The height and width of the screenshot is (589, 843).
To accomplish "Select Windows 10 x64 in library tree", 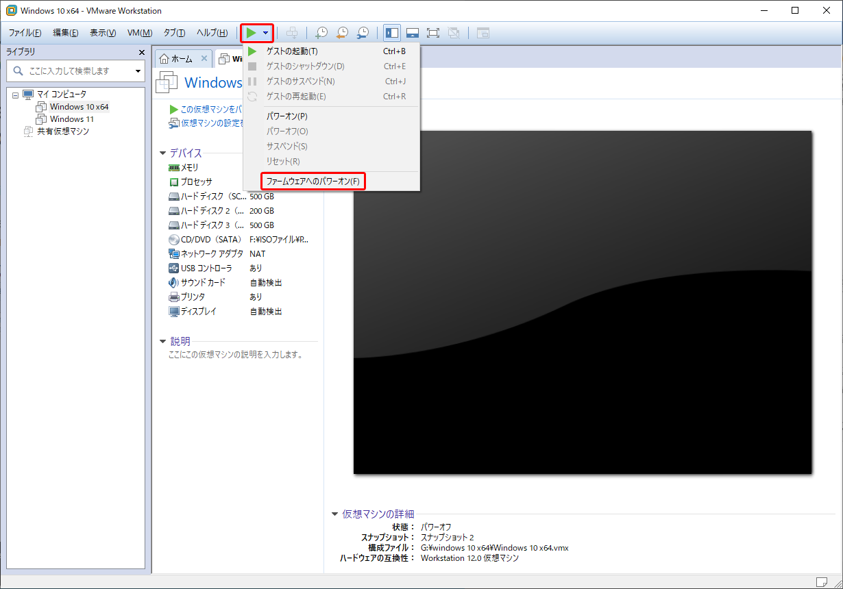I will tap(79, 107).
